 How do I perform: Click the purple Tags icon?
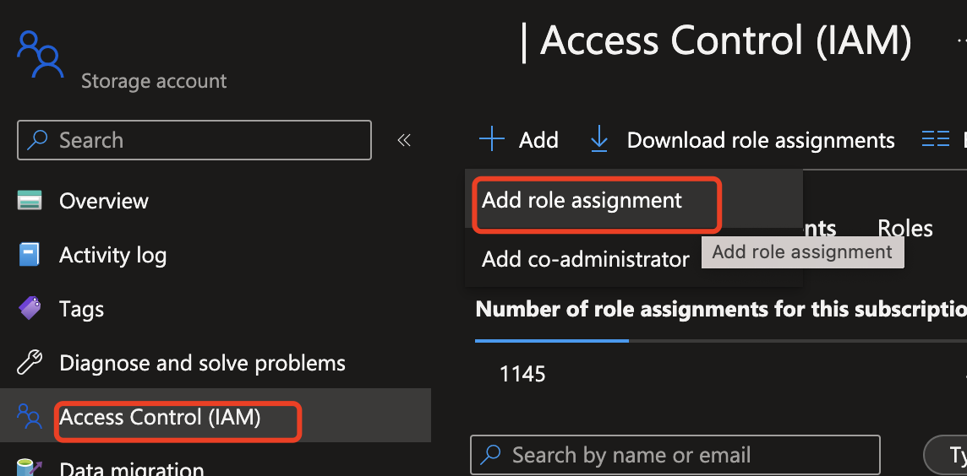point(30,308)
